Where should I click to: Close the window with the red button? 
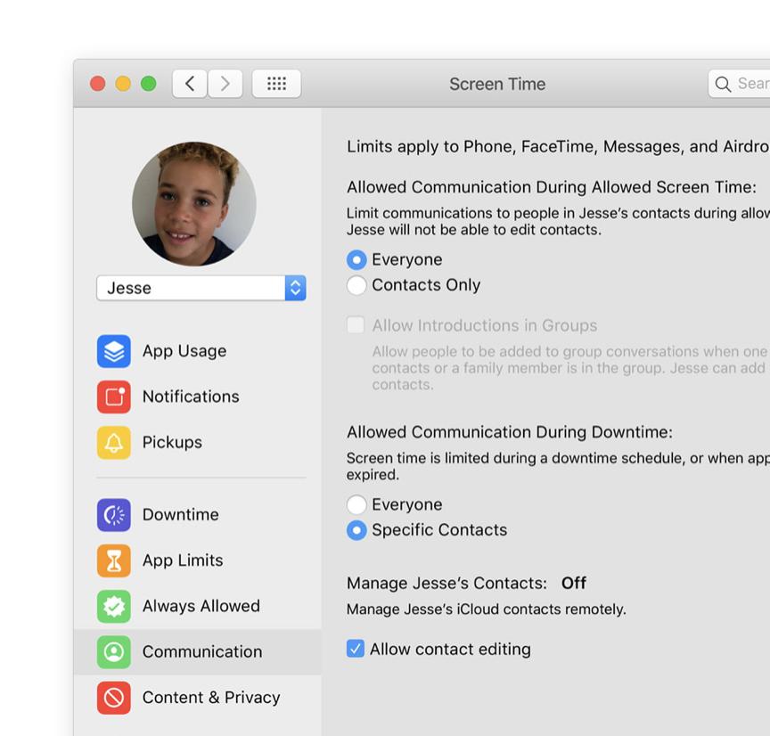[x=98, y=84]
